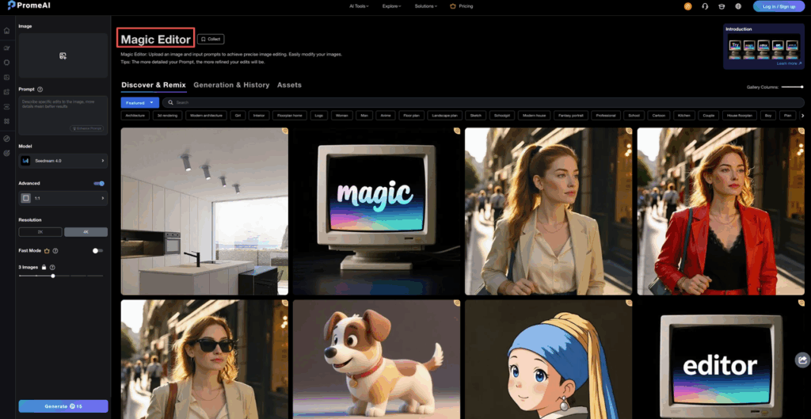Click the orange coin icon in header
811x419 pixels.
click(687, 6)
